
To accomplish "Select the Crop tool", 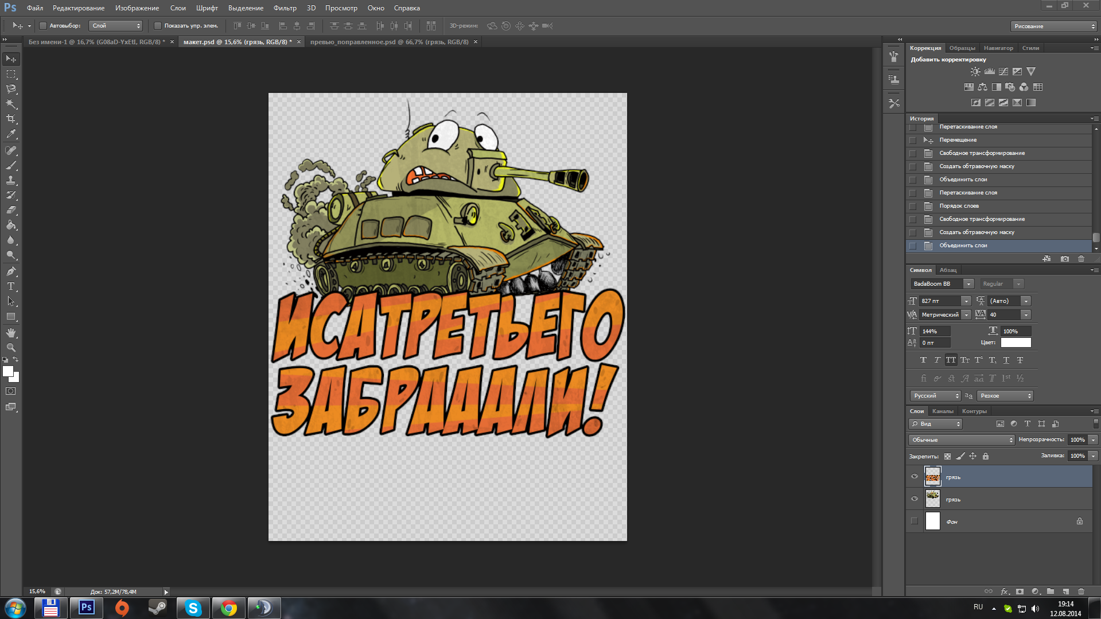I will coord(11,119).
